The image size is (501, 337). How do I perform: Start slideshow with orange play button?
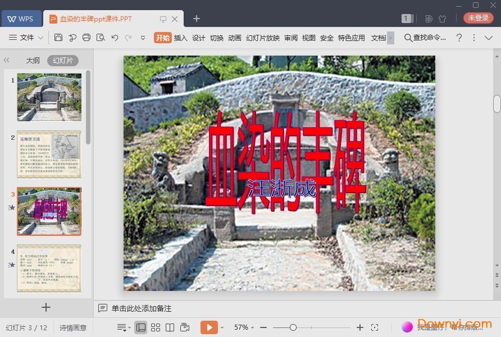pos(208,327)
